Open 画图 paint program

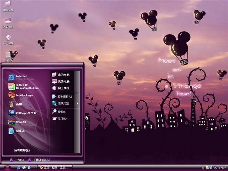15,104
